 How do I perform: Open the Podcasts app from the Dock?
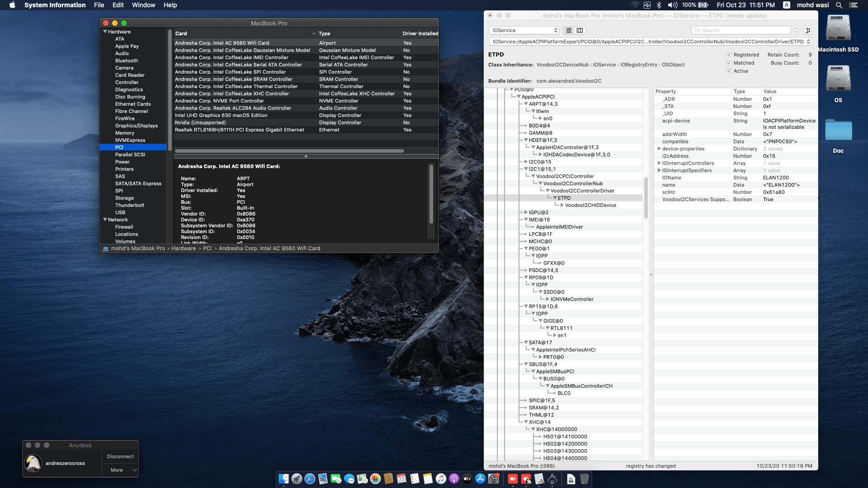(454, 479)
